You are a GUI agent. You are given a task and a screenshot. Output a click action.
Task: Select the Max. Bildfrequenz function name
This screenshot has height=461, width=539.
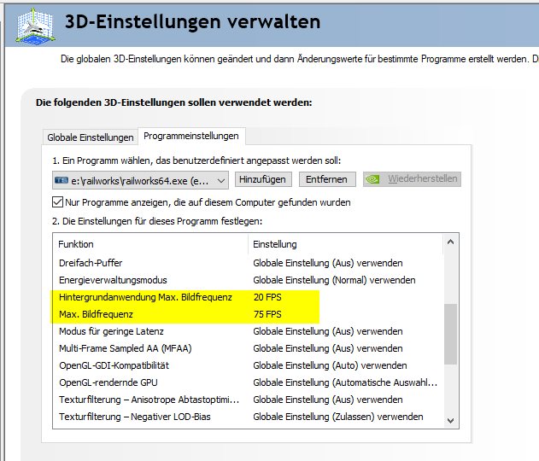(96, 314)
